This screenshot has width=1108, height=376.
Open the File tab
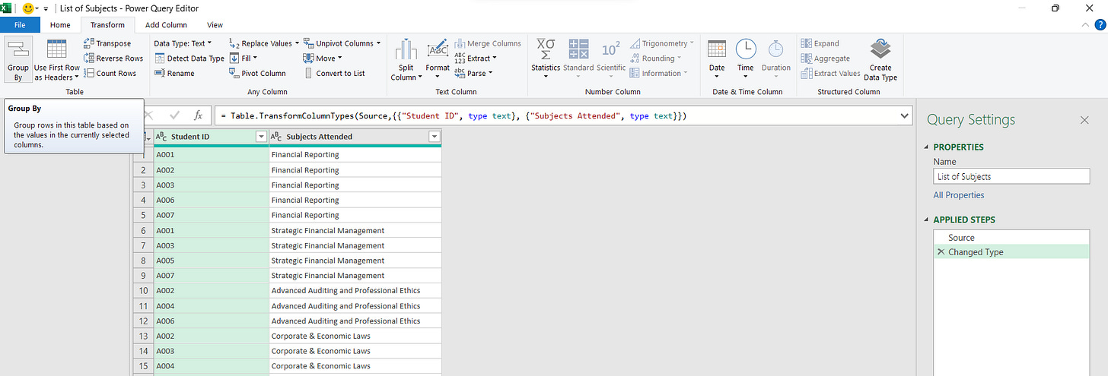pyautogui.click(x=19, y=25)
